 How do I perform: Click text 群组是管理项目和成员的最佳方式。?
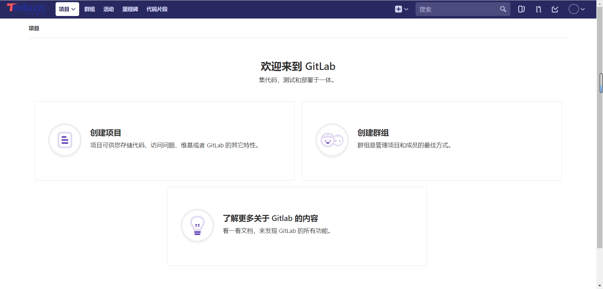[x=405, y=145]
